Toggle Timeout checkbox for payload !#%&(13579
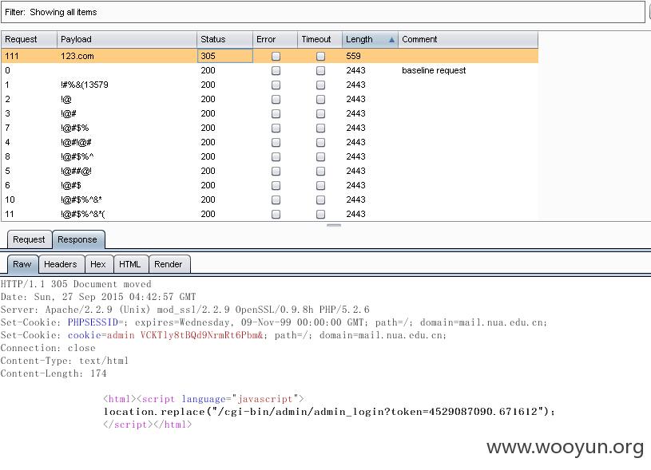This screenshot has width=651, height=470. [320, 85]
